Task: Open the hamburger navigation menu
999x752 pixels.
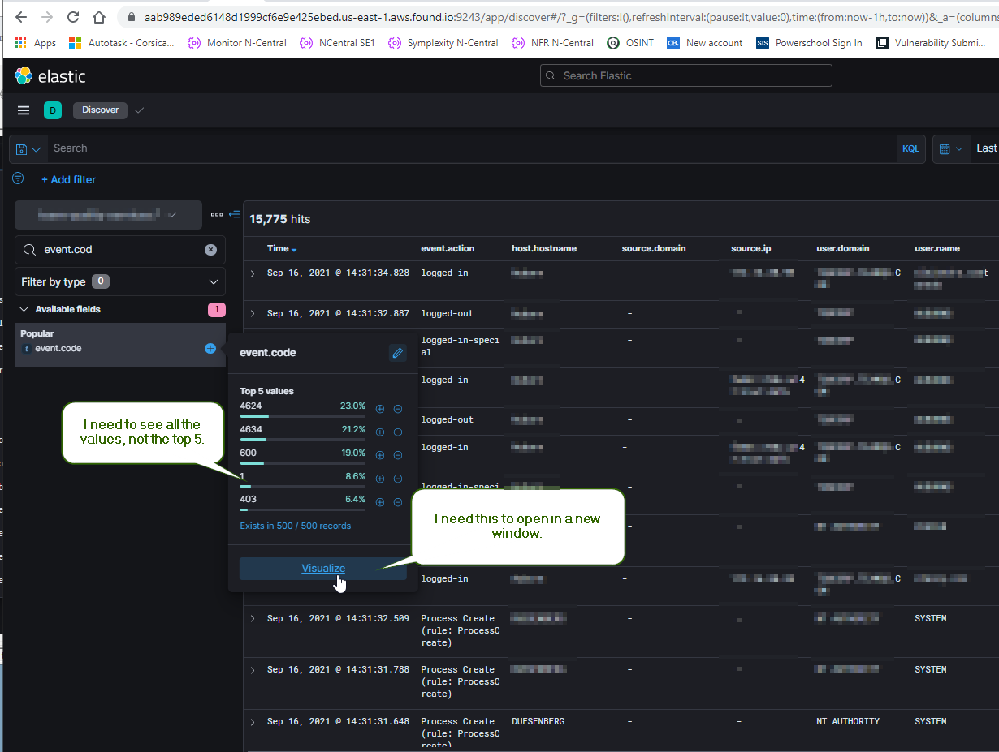Action: tap(24, 110)
